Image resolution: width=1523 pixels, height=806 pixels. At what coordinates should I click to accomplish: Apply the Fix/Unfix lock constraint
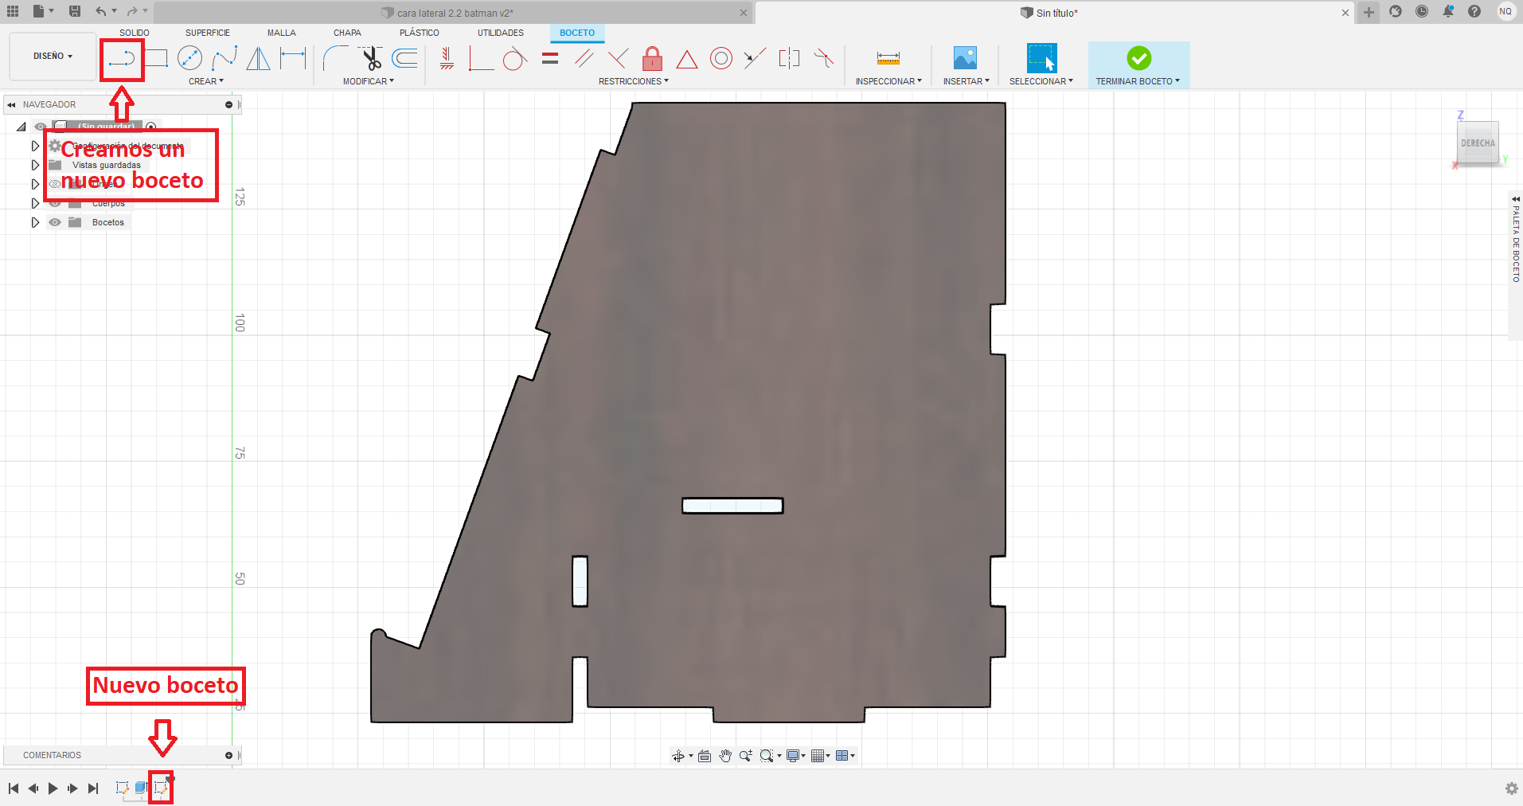(652, 58)
